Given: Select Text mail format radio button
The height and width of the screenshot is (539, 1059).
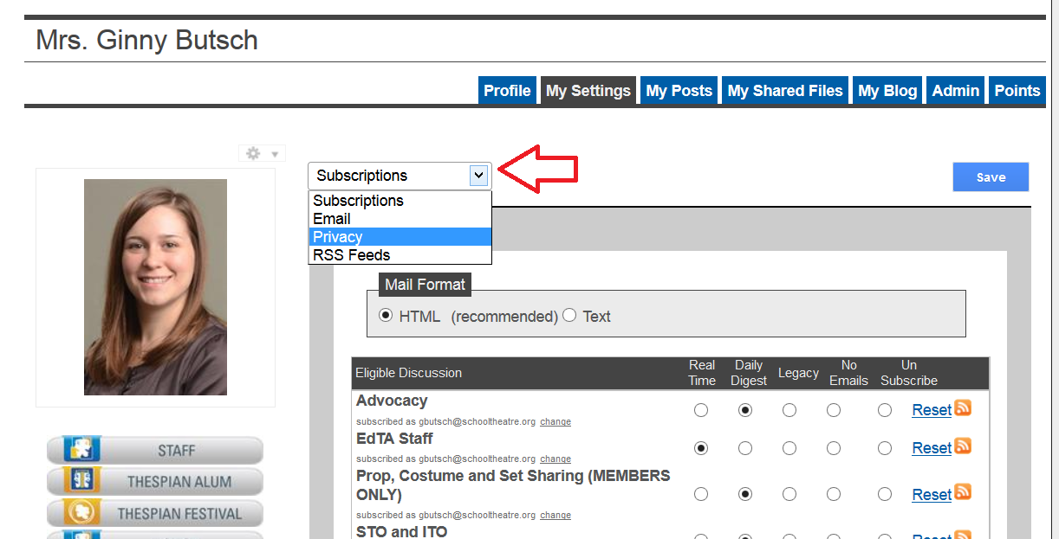Looking at the screenshot, I should tap(569, 315).
